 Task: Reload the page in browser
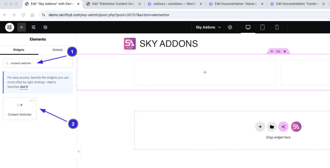coord(23,15)
